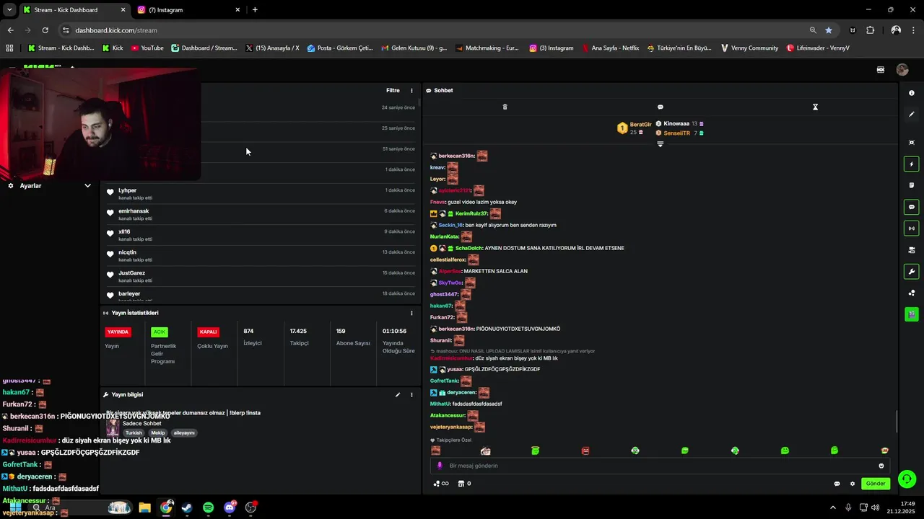Open the shop icon showing 0

point(464,484)
